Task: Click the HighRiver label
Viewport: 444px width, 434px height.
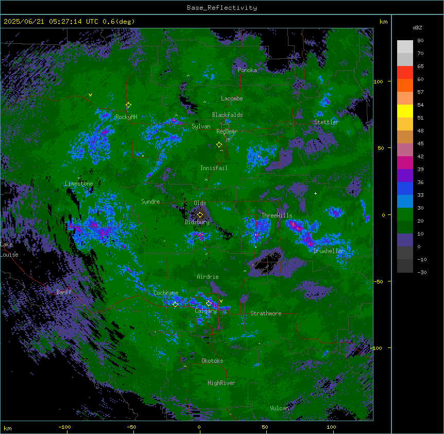Action: [221, 383]
